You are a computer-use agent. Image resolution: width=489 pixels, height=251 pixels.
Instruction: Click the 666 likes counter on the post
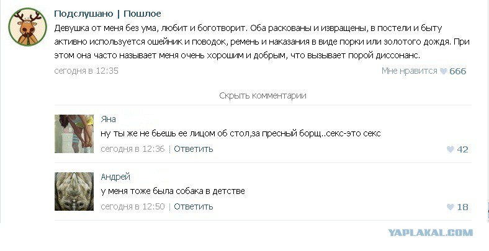coord(458,71)
